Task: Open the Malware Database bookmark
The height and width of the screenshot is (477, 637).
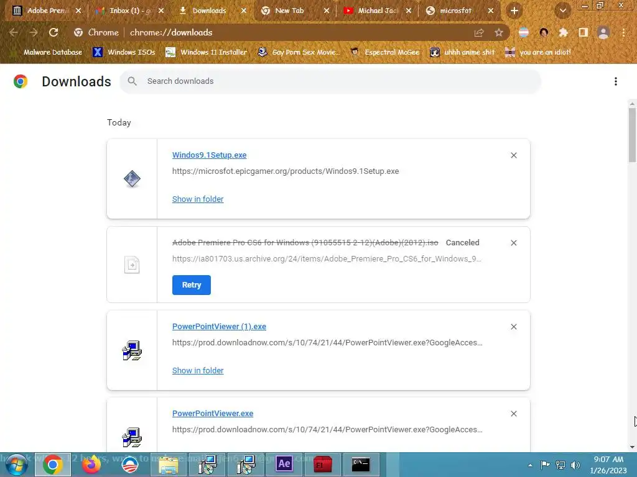Action: 46,52
